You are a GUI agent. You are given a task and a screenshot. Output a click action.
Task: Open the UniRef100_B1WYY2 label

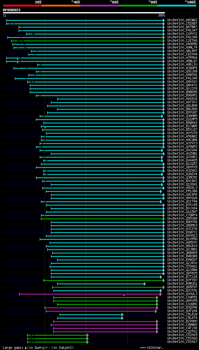pyautogui.click(x=182, y=233)
